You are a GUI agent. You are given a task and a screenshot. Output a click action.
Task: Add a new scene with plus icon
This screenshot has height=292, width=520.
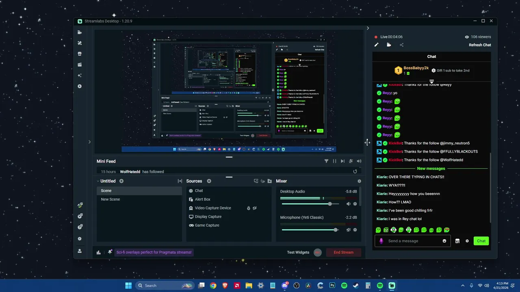(x=121, y=181)
